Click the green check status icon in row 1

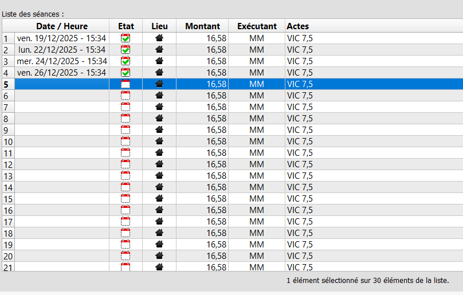125,38
